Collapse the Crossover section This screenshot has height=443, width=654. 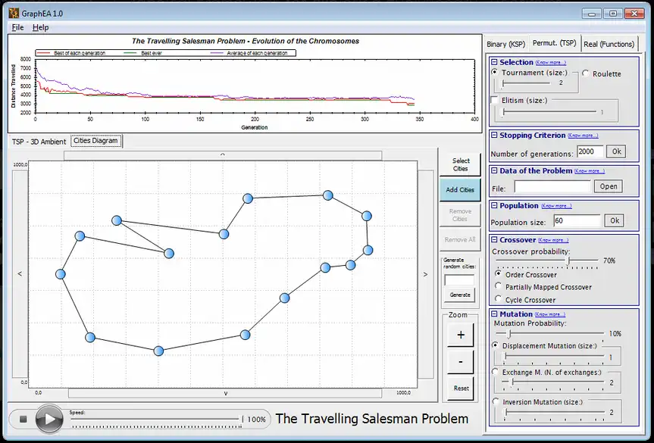(494, 239)
